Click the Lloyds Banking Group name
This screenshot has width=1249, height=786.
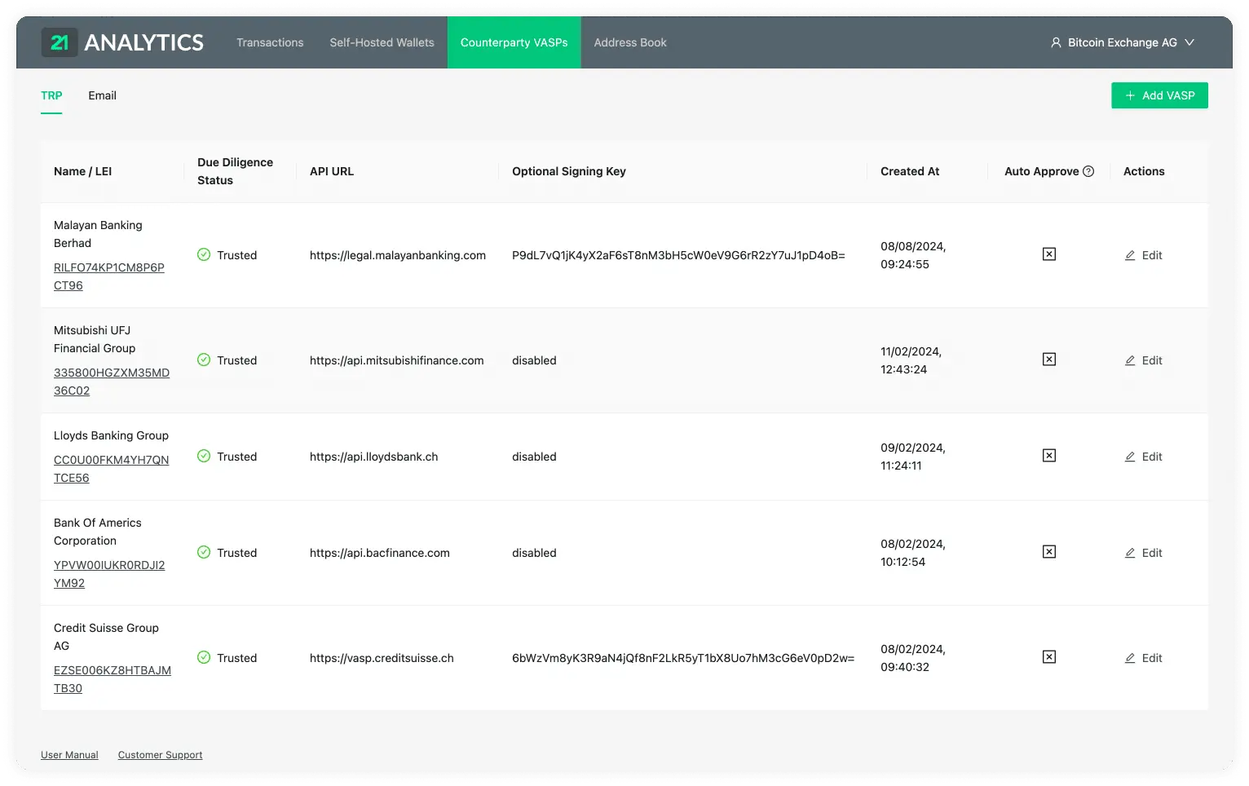pos(111,435)
